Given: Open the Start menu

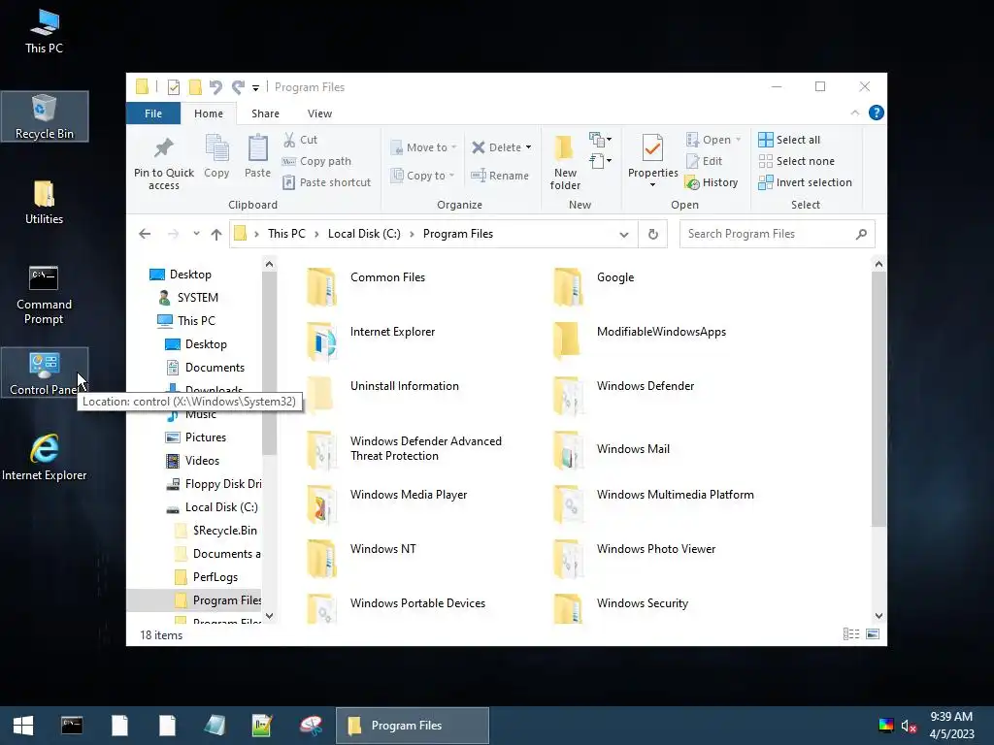Looking at the screenshot, I should [x=23, y=726].
